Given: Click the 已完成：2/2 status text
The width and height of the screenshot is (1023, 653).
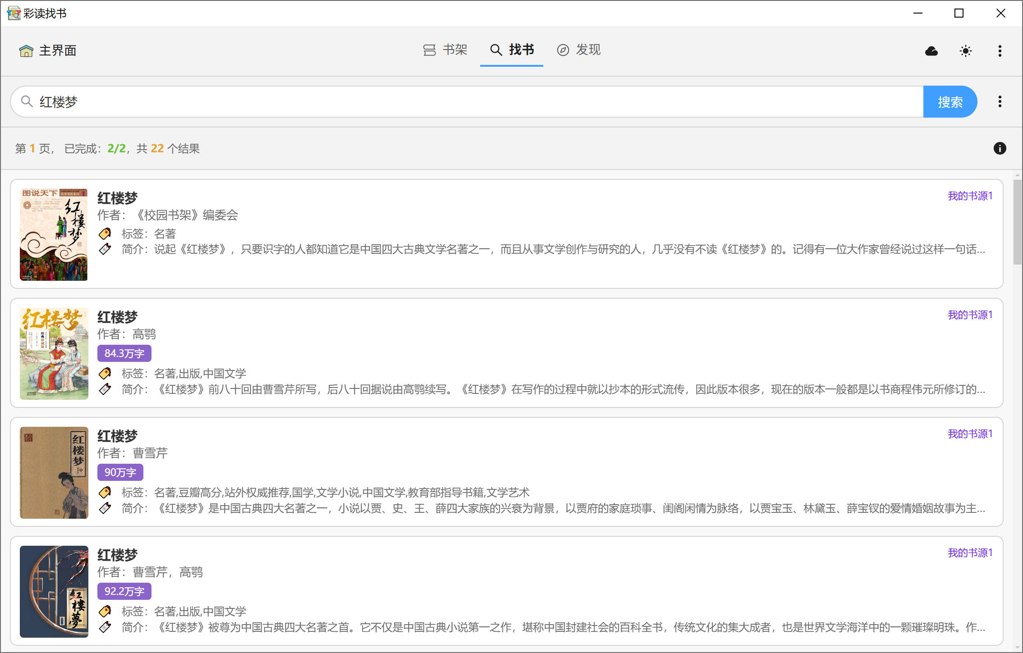Looking at the screenshot, I should (x=95, y=148).
